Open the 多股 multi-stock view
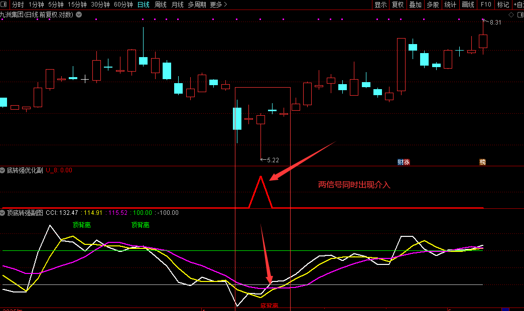This screenshot has height=311, width=524. [x=433, y=5]
